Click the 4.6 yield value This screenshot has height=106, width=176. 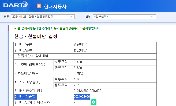coord(76,79)
